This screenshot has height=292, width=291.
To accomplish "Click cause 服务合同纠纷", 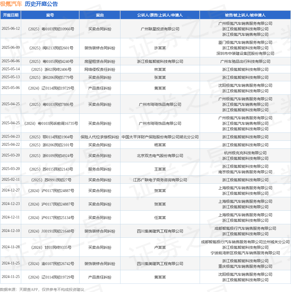I will point(100,169).
